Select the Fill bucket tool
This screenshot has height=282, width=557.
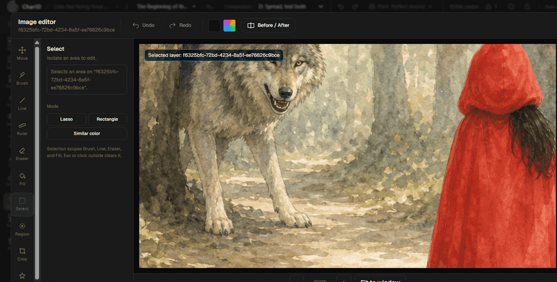22,179
